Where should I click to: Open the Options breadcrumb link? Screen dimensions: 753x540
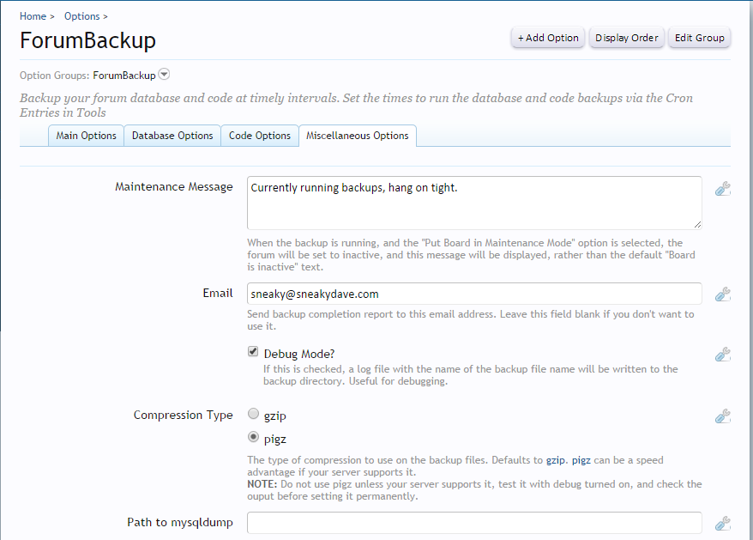[x=81, y=15]
